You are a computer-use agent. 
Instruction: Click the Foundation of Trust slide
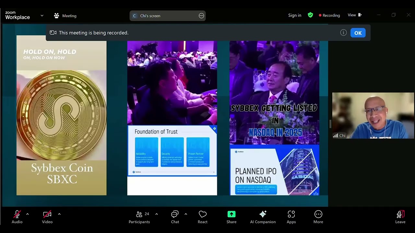(x=172, y=150)
